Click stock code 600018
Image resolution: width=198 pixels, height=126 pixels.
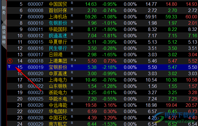point(35,61)
